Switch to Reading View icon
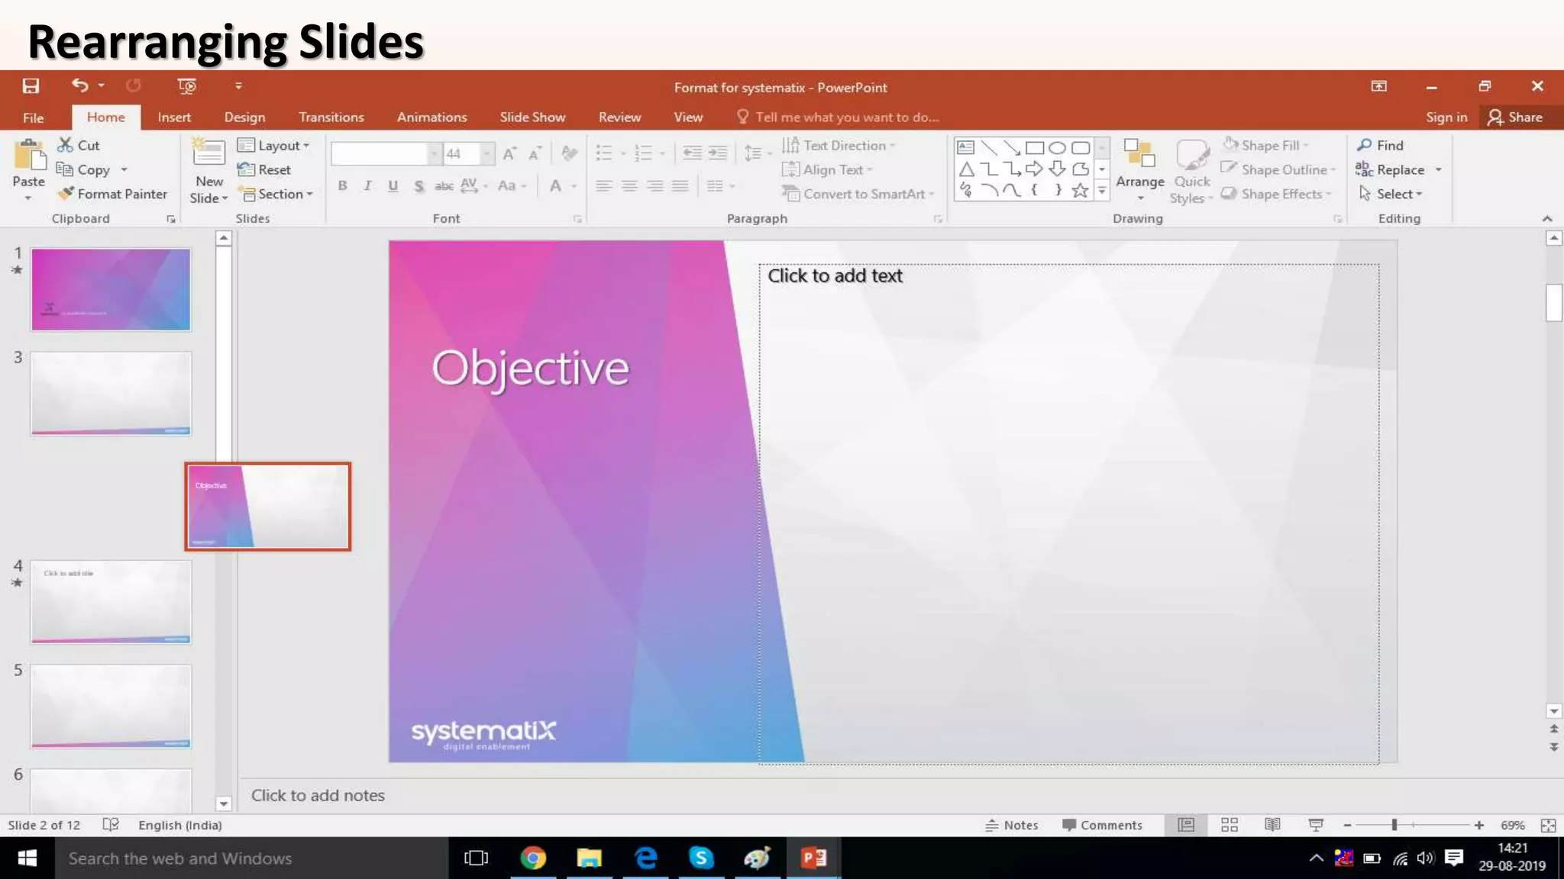The height and width of the screenshot is (879, 1564). pos(1272,825)
